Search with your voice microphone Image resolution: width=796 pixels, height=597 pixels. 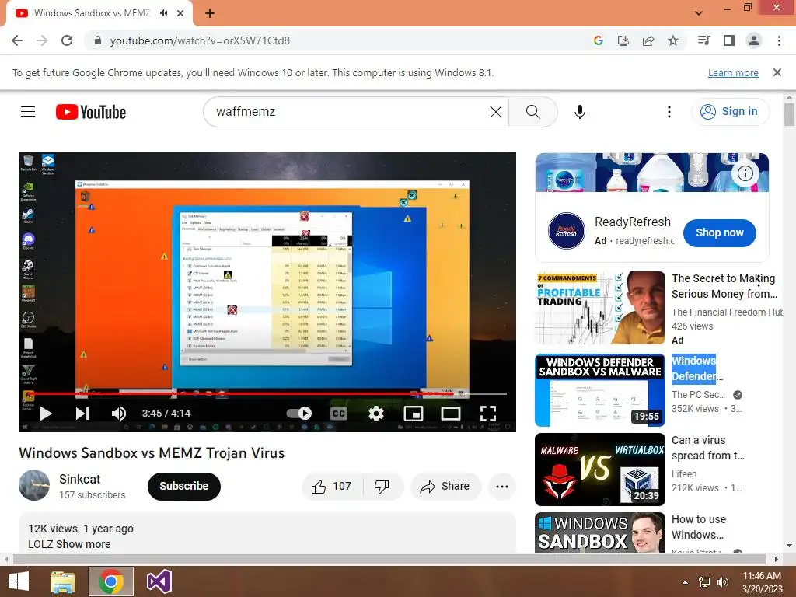[x=580, y=112]
